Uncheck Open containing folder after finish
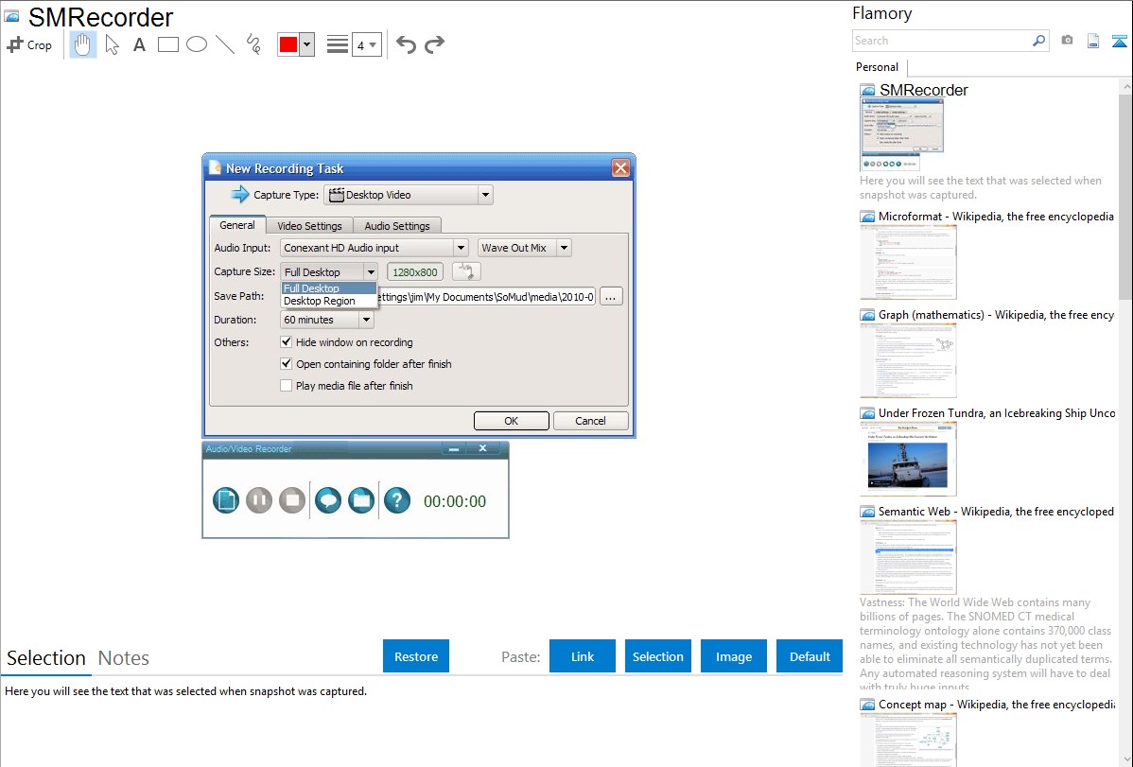The image size is (1133, 767). pyautogui.click(x=287, y=363)
